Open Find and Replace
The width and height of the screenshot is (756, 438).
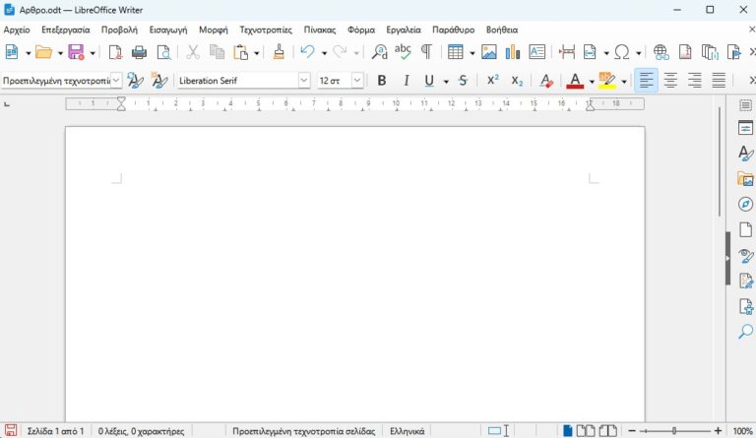(x=379, y=51)
